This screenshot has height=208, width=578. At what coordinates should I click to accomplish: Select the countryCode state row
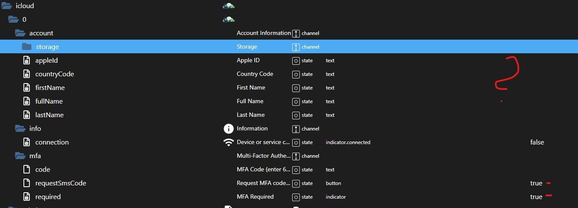[x=55, y=74]
